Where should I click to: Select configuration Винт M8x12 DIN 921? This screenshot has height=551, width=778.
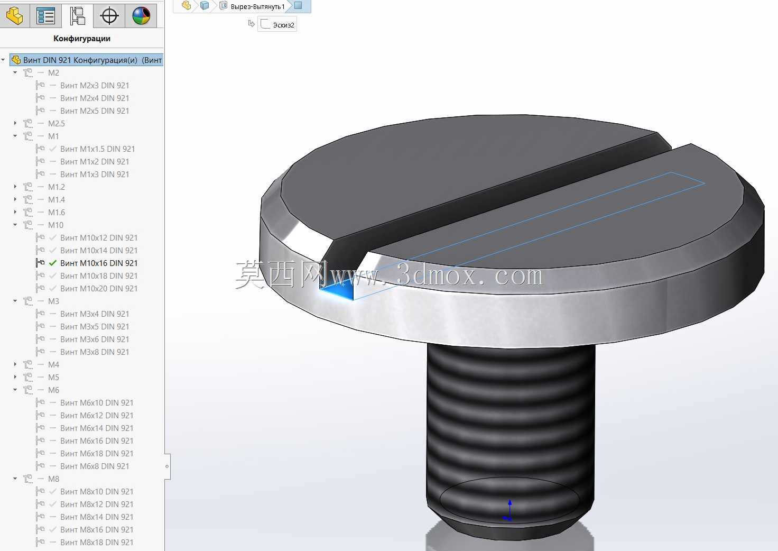coord(97,504)
